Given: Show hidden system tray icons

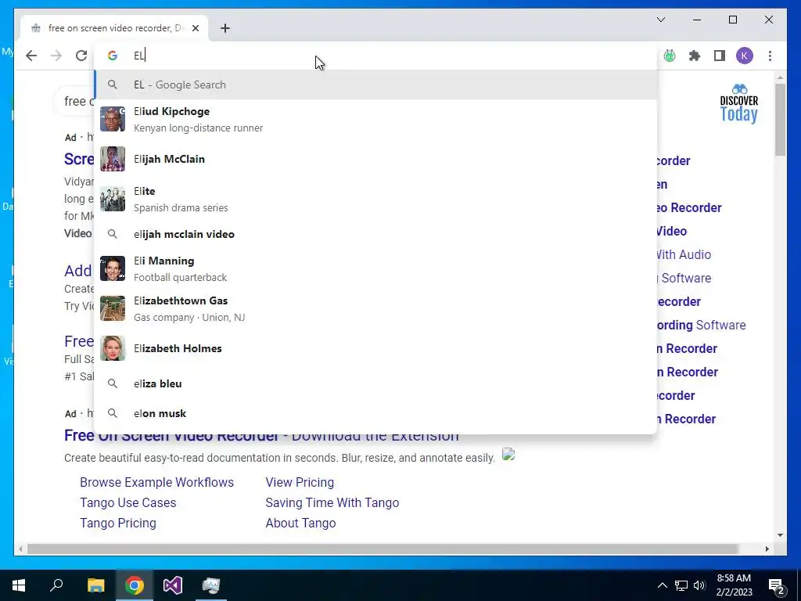Looking at the screenshot, I should (x=662, y=585).
